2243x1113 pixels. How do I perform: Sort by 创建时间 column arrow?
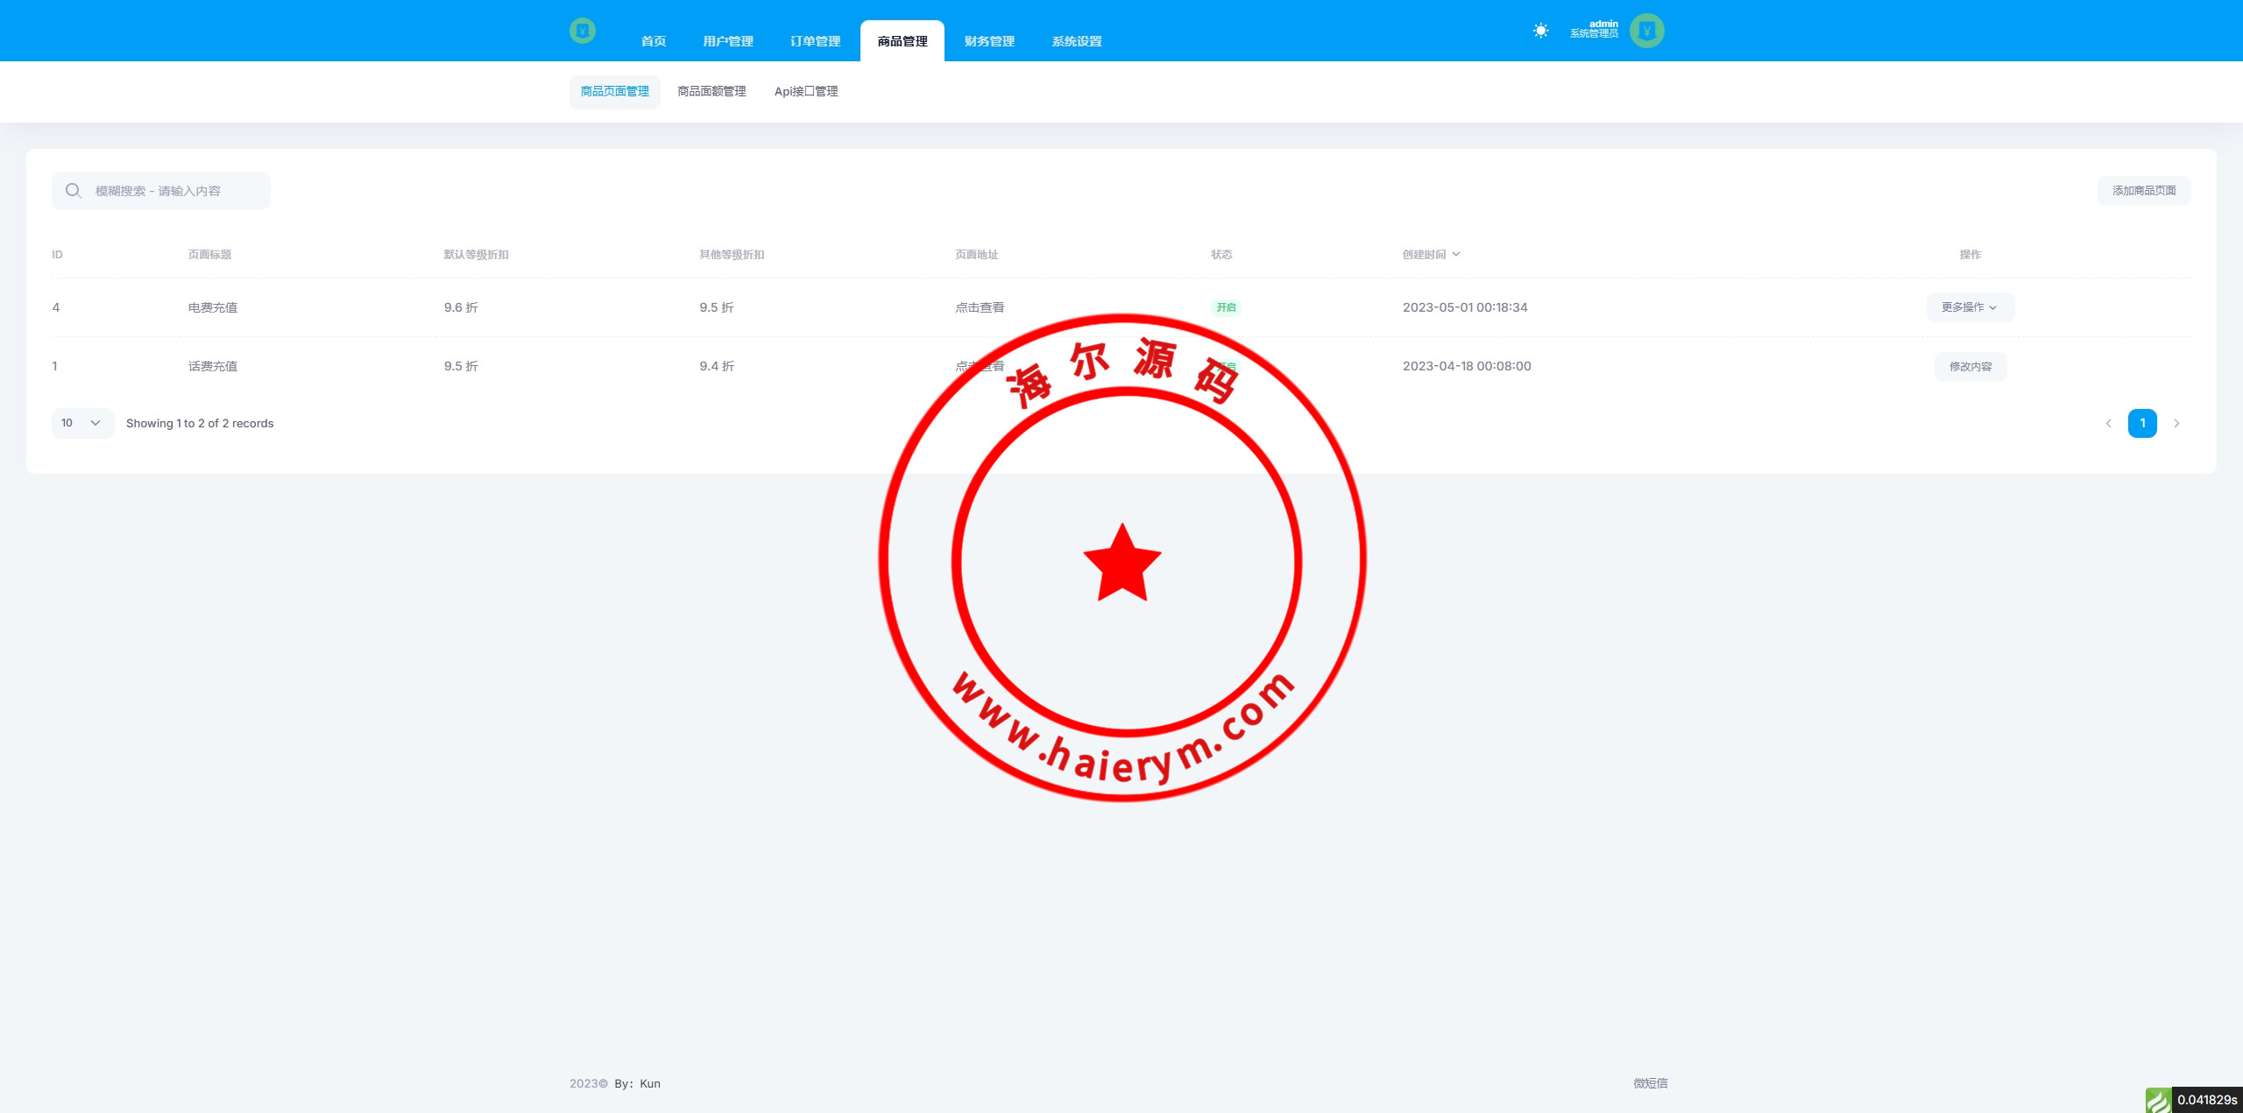tap(1456, 255)
